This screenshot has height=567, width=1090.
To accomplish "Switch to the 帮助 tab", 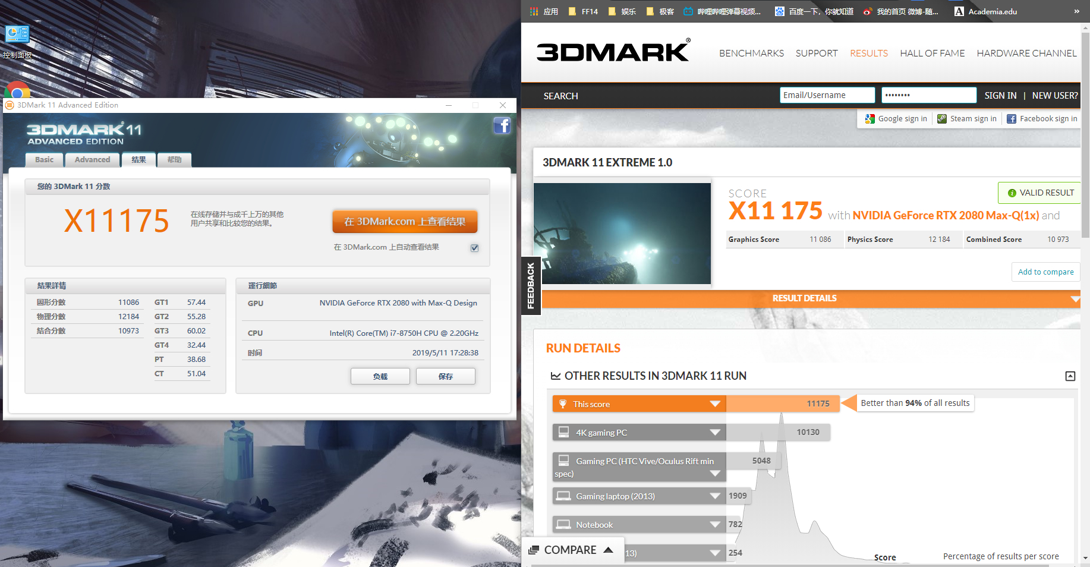I will pyautogui.click(x=174, y=160).
